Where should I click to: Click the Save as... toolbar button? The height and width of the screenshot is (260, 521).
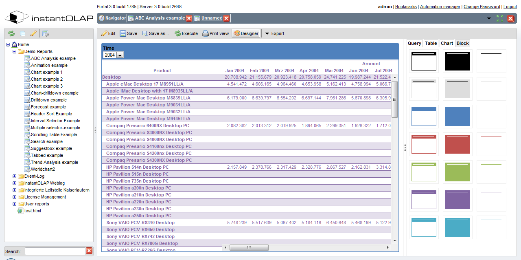tap(155, 33)
